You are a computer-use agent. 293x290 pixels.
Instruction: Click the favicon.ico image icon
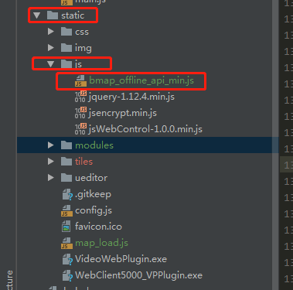(66, 227)
